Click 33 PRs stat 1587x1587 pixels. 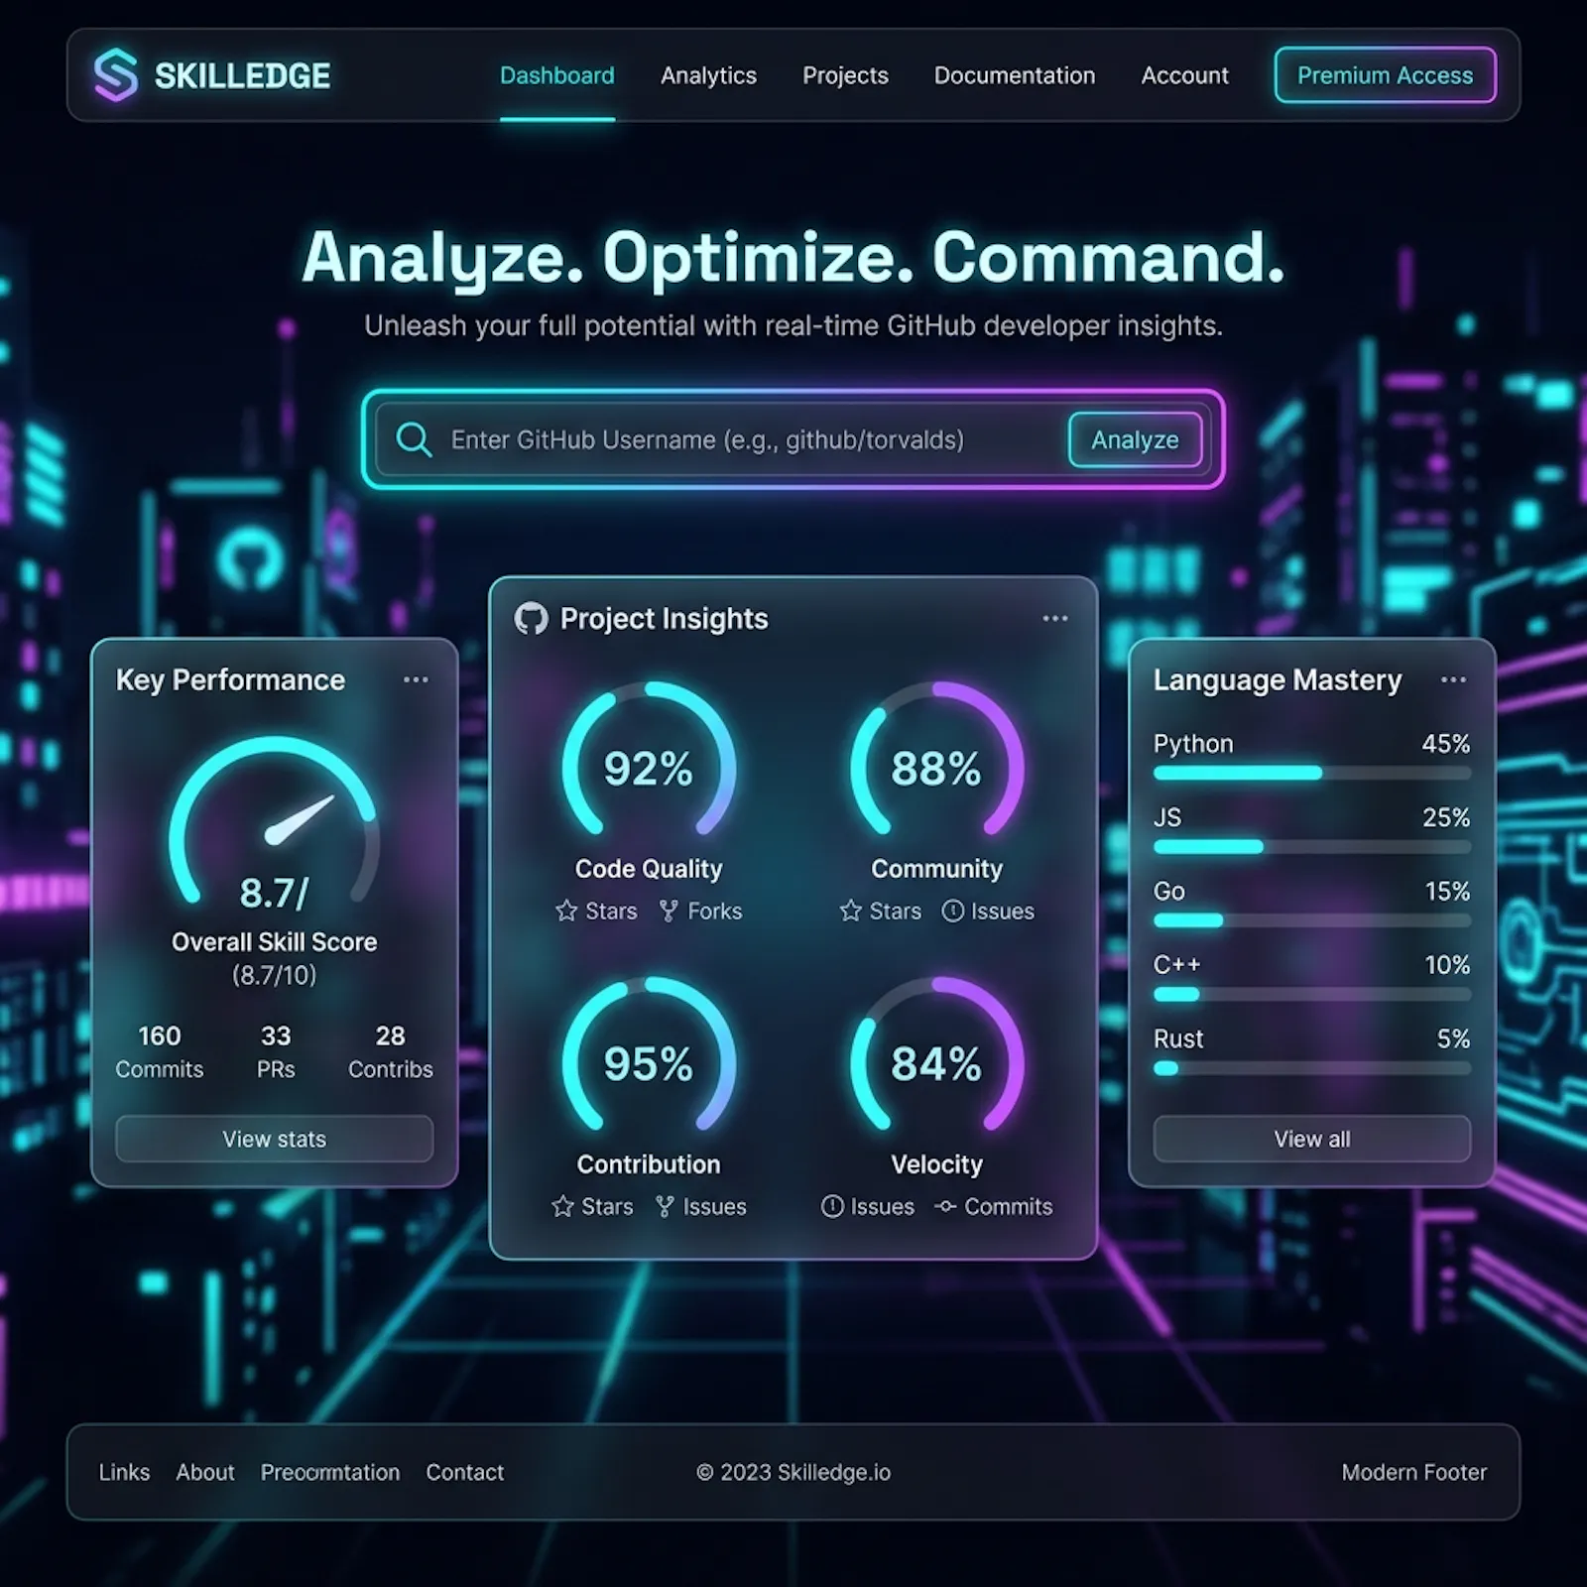point(276,1051)
